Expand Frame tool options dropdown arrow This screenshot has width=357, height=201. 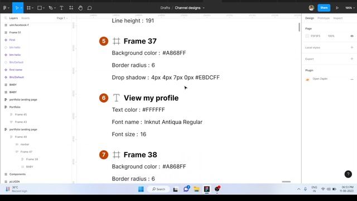pyautogui.click(x=32, y=8)
